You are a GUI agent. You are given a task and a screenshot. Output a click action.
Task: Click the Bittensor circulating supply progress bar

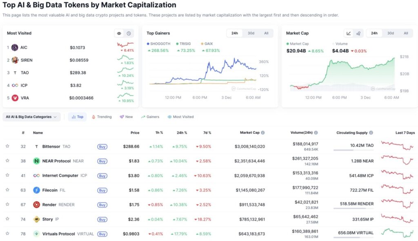coord(354,150)
